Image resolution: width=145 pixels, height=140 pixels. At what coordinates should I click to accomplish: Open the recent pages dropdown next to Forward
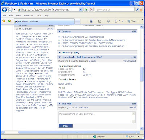(14, 9)
